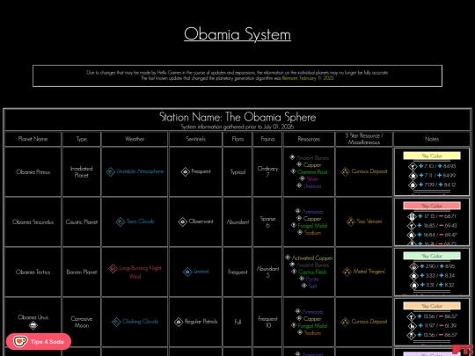Image resolution: width=475 pixels, height=356 pixels.
Task: Click the Fauna column header
Action: (x=267, y=139)
